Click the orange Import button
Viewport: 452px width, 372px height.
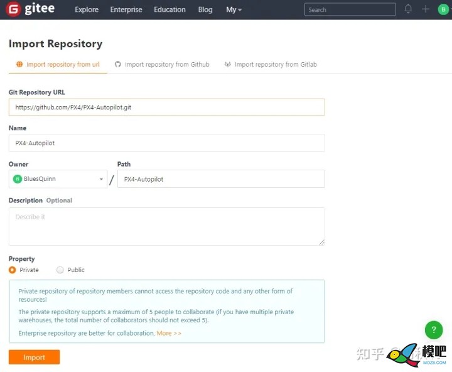pos(35,358)
